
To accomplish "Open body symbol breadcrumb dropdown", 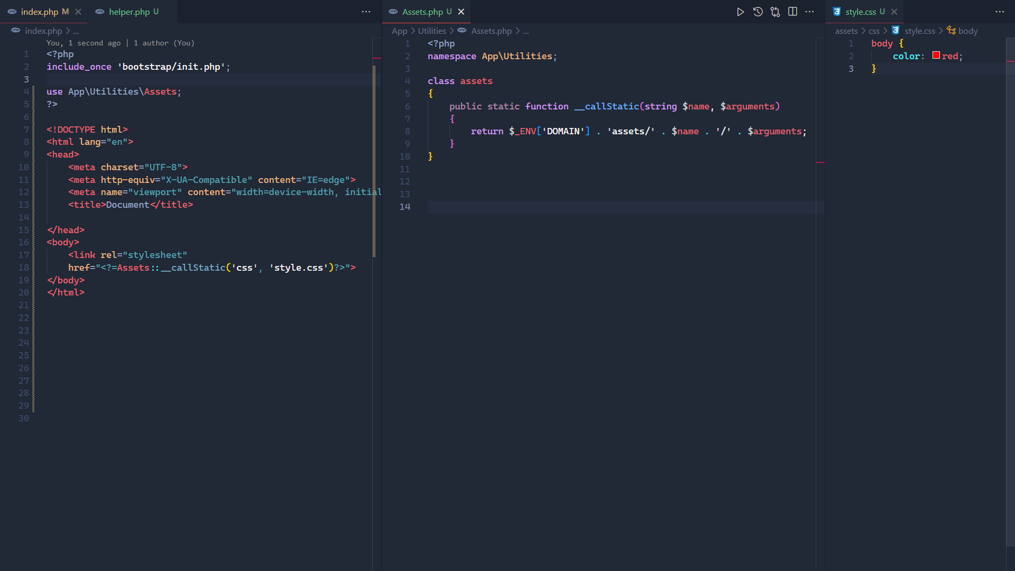I will (967, 31).
